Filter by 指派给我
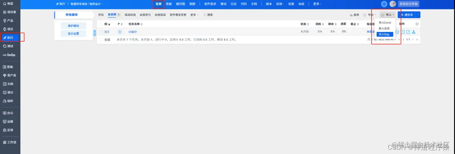Screen dimensions: 455x154 [x=130, y=15]
